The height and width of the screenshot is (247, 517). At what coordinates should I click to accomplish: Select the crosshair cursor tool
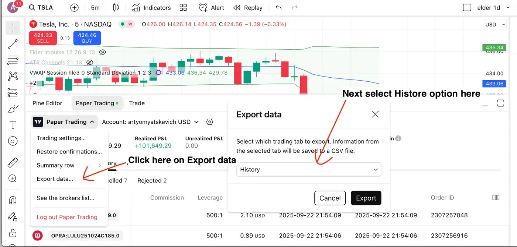13,28
